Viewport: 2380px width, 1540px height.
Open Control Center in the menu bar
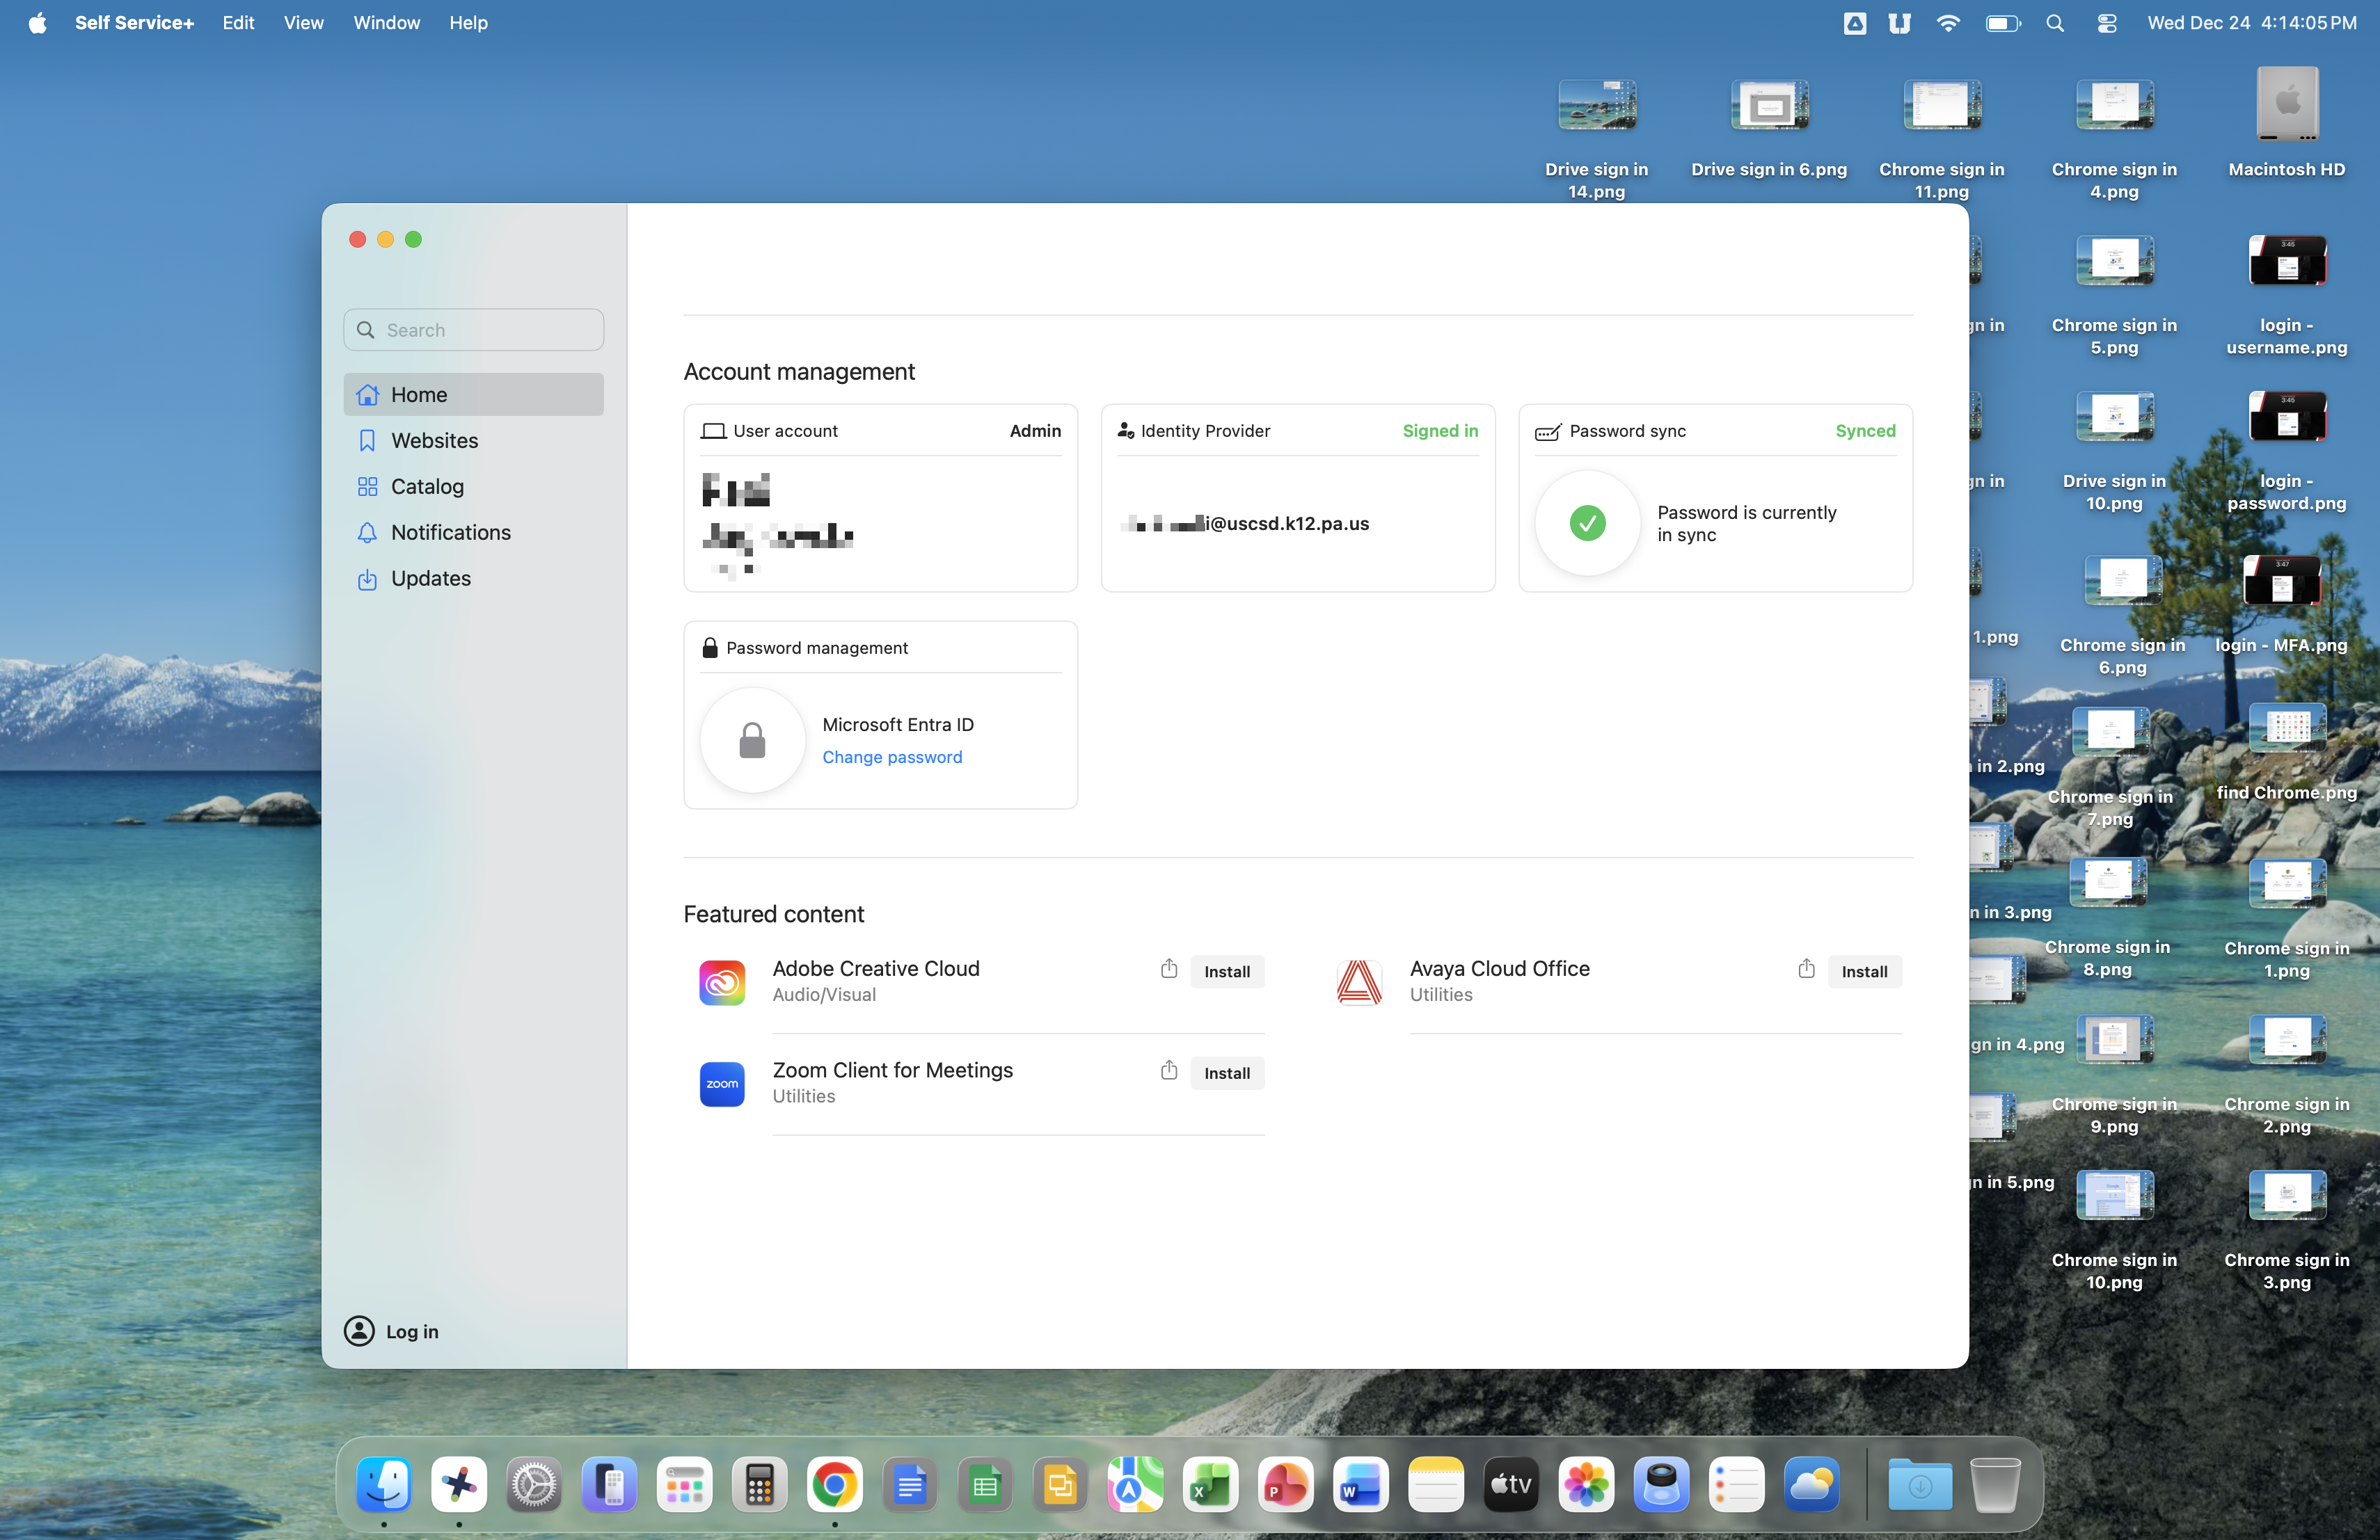pos(2107,23)
